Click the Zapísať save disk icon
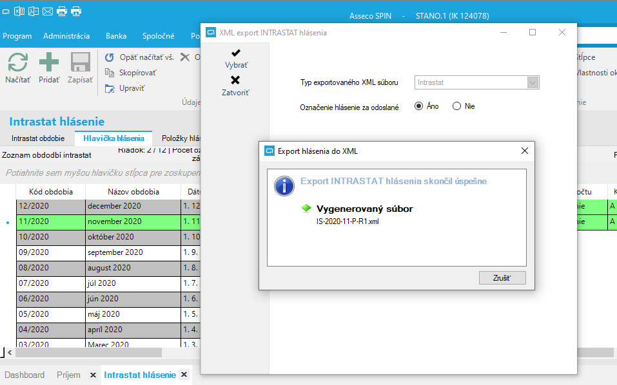 click(x=81, y=62)
